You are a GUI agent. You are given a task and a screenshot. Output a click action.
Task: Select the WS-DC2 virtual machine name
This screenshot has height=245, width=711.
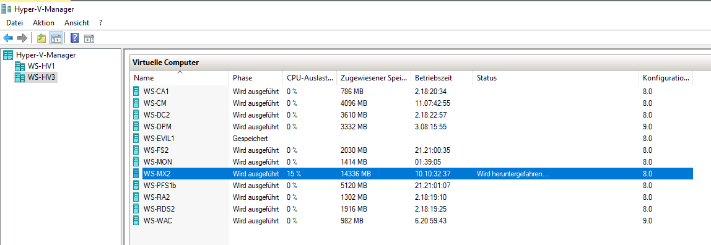[x=157, y=114]
